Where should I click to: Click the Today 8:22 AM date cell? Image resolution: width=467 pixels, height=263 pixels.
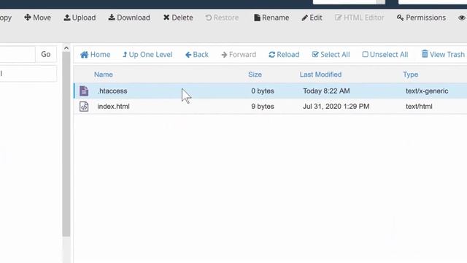click(x=326, y=91)
